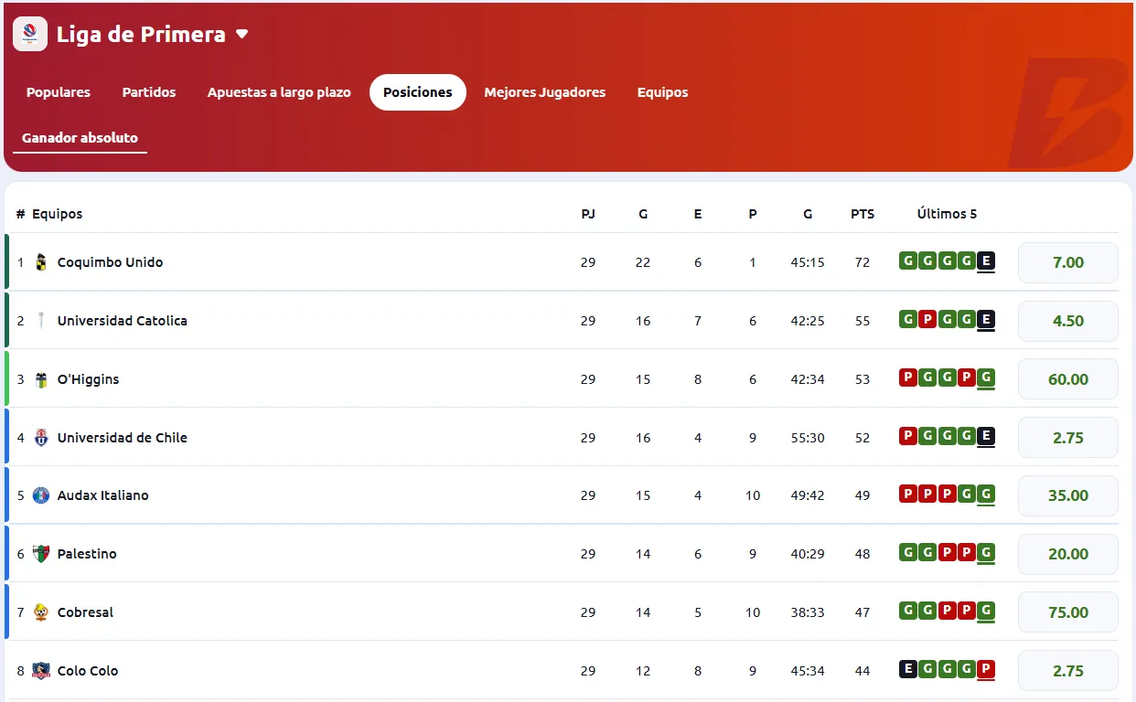The image size is (1136, 702).
Task: Choose the 60.00 odds for O'Higgins
Action: click(x=1067, y=379)
